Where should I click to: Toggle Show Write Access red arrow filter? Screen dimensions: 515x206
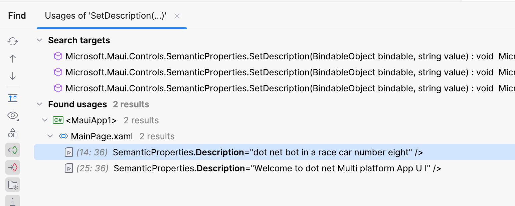point(13,167)
